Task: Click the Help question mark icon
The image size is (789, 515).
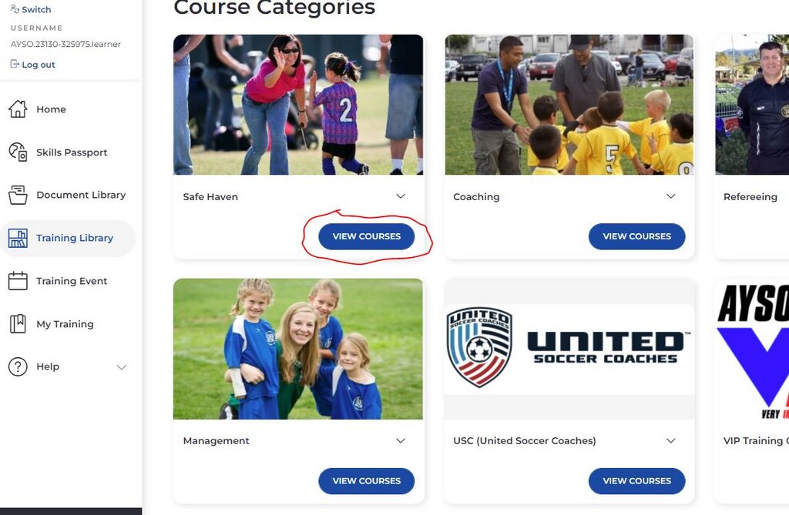Action: (18, 367)
